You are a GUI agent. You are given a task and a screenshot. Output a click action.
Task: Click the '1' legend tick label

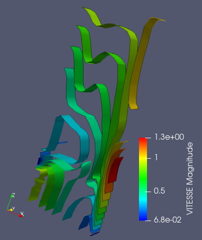tap(156, 157)
